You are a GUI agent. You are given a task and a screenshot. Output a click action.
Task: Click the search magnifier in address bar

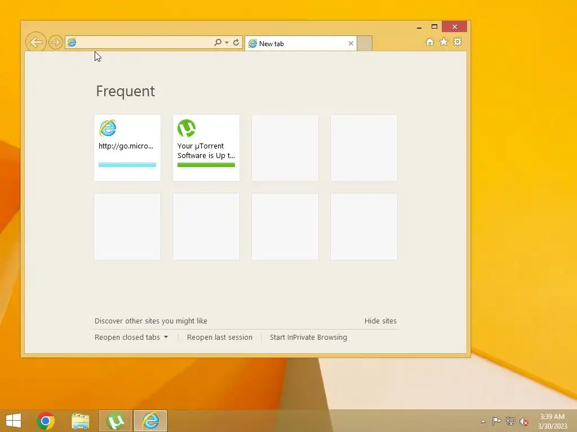[218, 42]
